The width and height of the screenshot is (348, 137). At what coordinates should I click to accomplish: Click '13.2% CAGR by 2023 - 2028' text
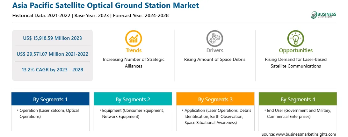click(53, 70)
